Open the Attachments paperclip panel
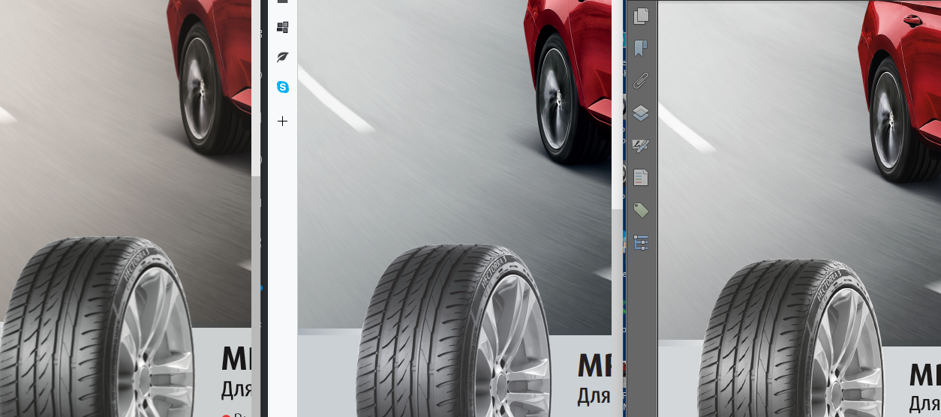The image size is (941, 417). click(x=641, y=81)
